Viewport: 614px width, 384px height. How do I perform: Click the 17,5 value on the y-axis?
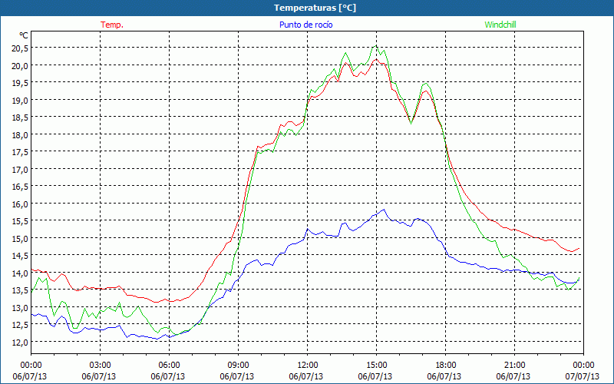21,151
